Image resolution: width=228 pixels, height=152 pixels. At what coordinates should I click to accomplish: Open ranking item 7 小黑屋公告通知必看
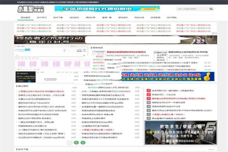(x=168, y=114)
